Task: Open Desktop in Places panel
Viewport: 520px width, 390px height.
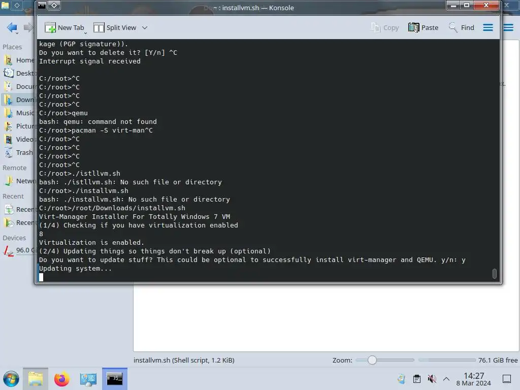Action: click(x=19, y=73)
